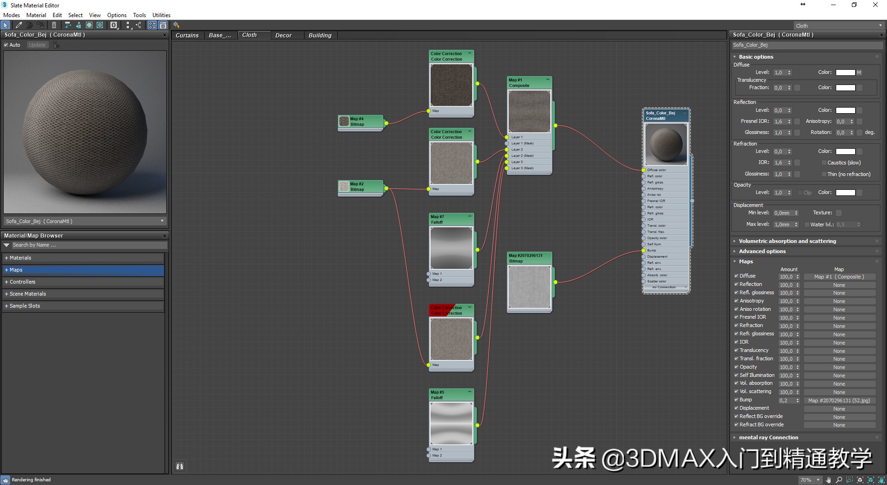Viewport: 887px width, 485px height.
Task: Click the Show Shaded Material in Viewport icon
Action: coord(90,25)
